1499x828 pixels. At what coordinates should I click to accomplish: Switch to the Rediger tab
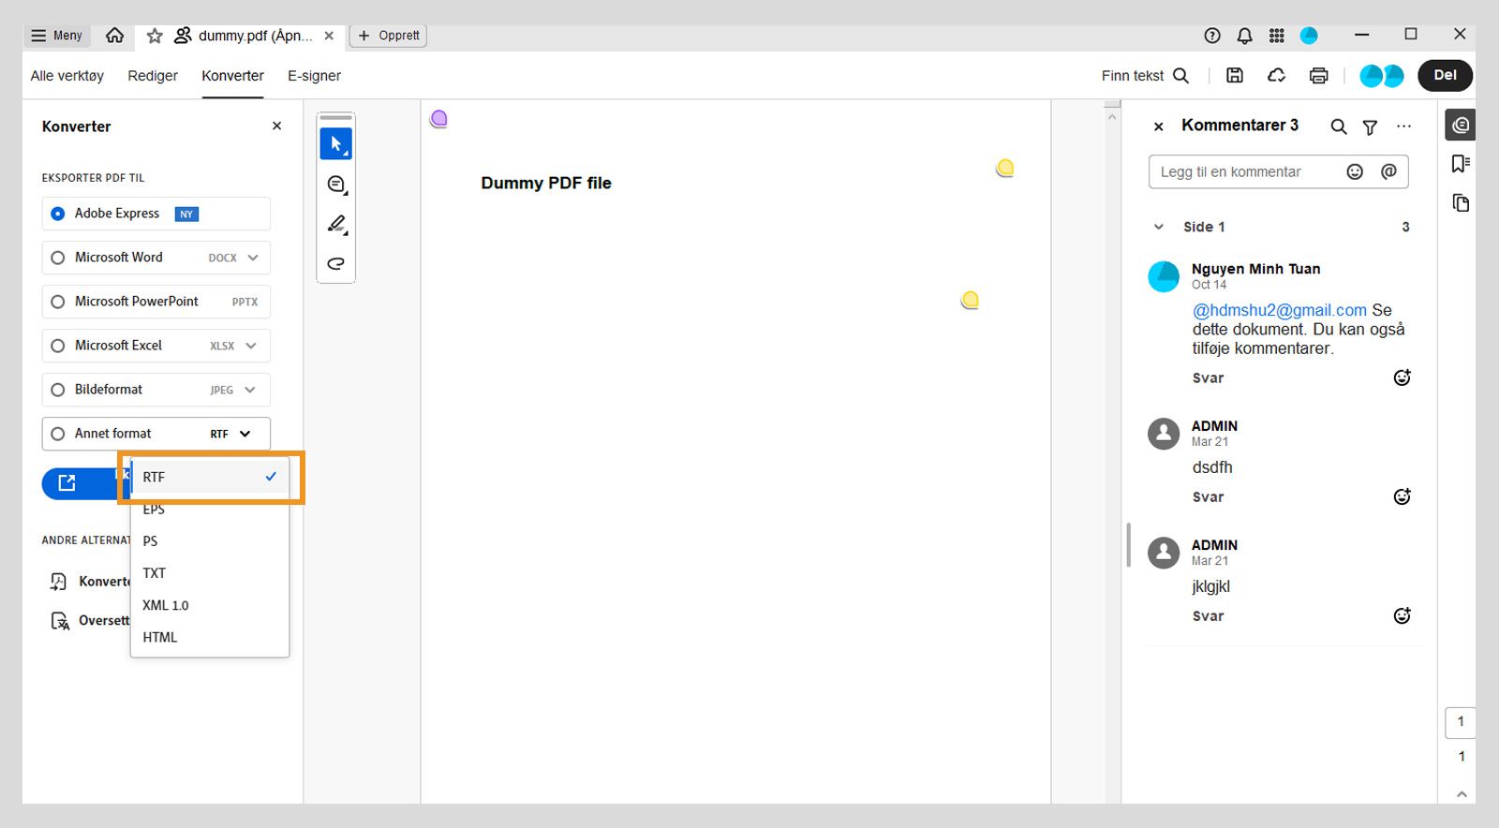tap(153, 76)
